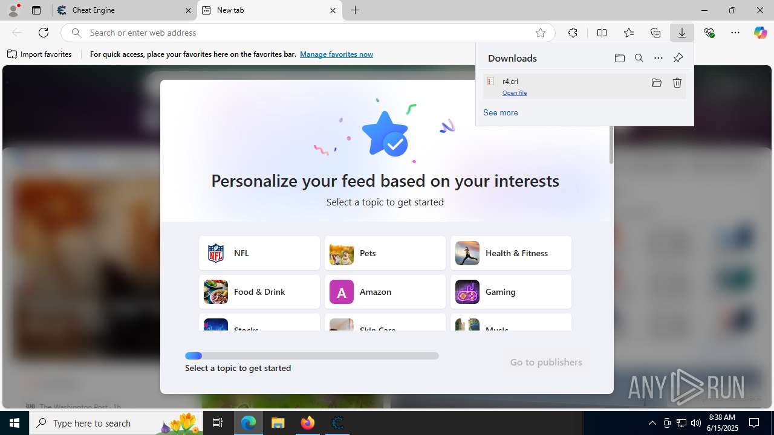Select the Food & Drink topic card
Screen dimensions: 774x435
[x=259, y=292]
